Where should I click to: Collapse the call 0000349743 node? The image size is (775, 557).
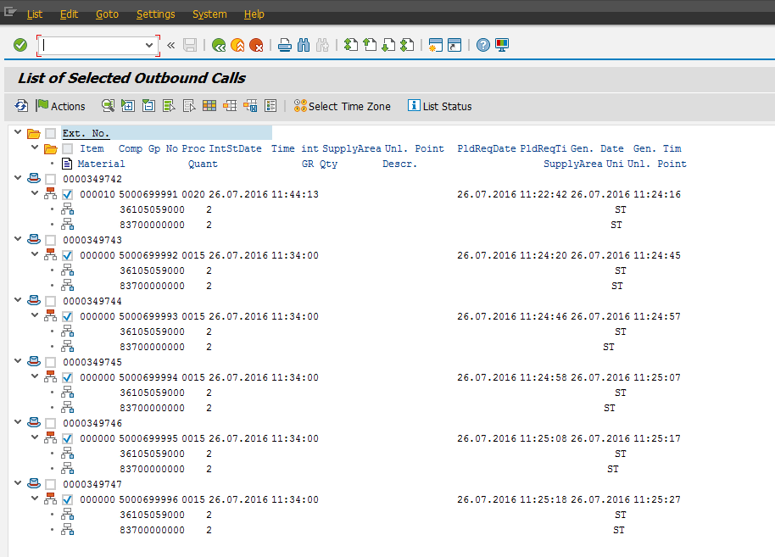coord(18,239)
